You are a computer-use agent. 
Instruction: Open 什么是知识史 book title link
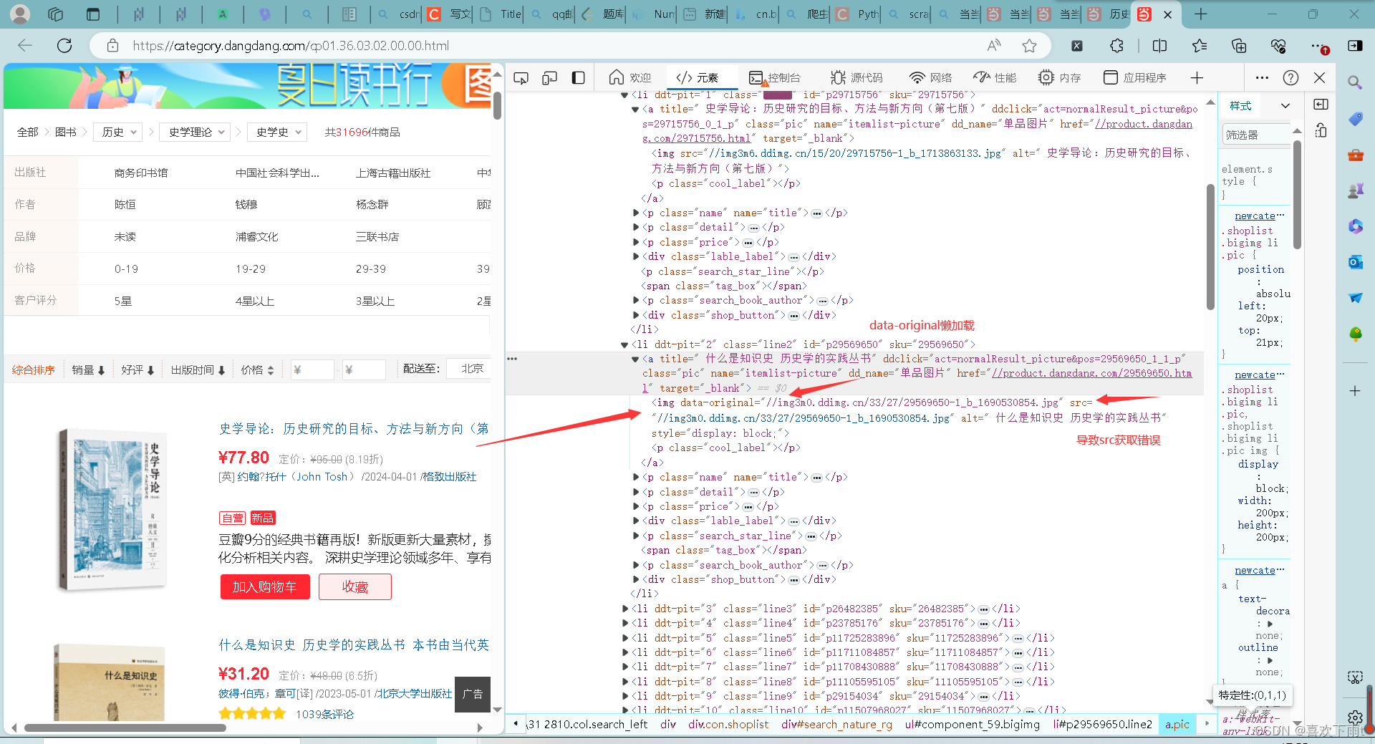(354, 644)
